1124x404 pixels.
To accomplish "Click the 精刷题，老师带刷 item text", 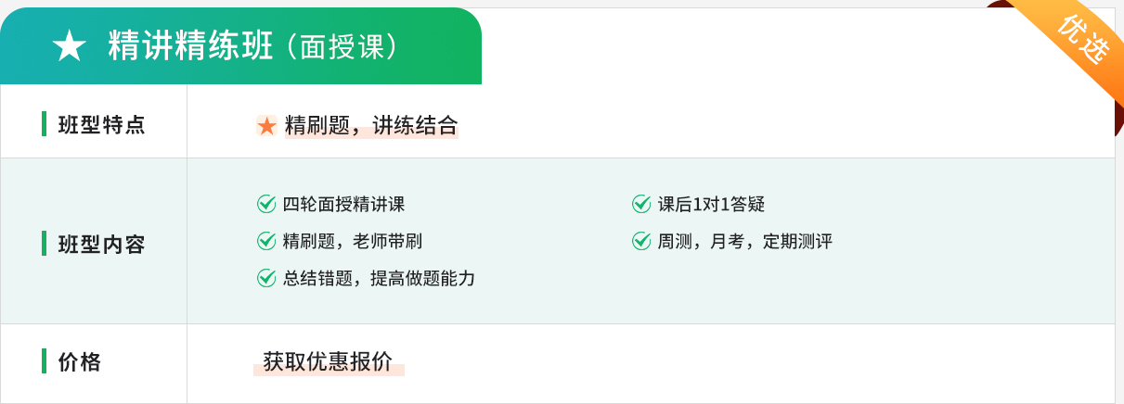I will click(352, 241).
